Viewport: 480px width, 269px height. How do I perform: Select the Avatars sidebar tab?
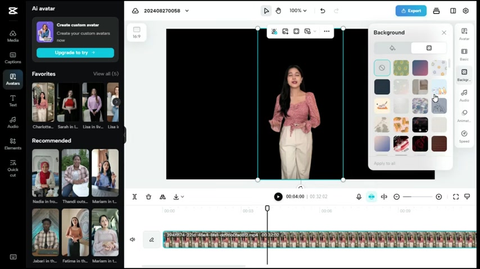click(x=13, y=80)
